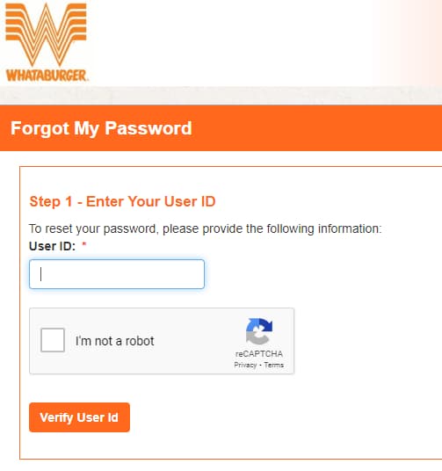
Task: Focus the User ID text field
Action: (117, 274)
